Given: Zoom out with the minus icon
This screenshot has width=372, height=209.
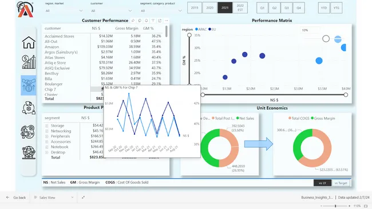Looking at the screenshot, I should [321, 206].
